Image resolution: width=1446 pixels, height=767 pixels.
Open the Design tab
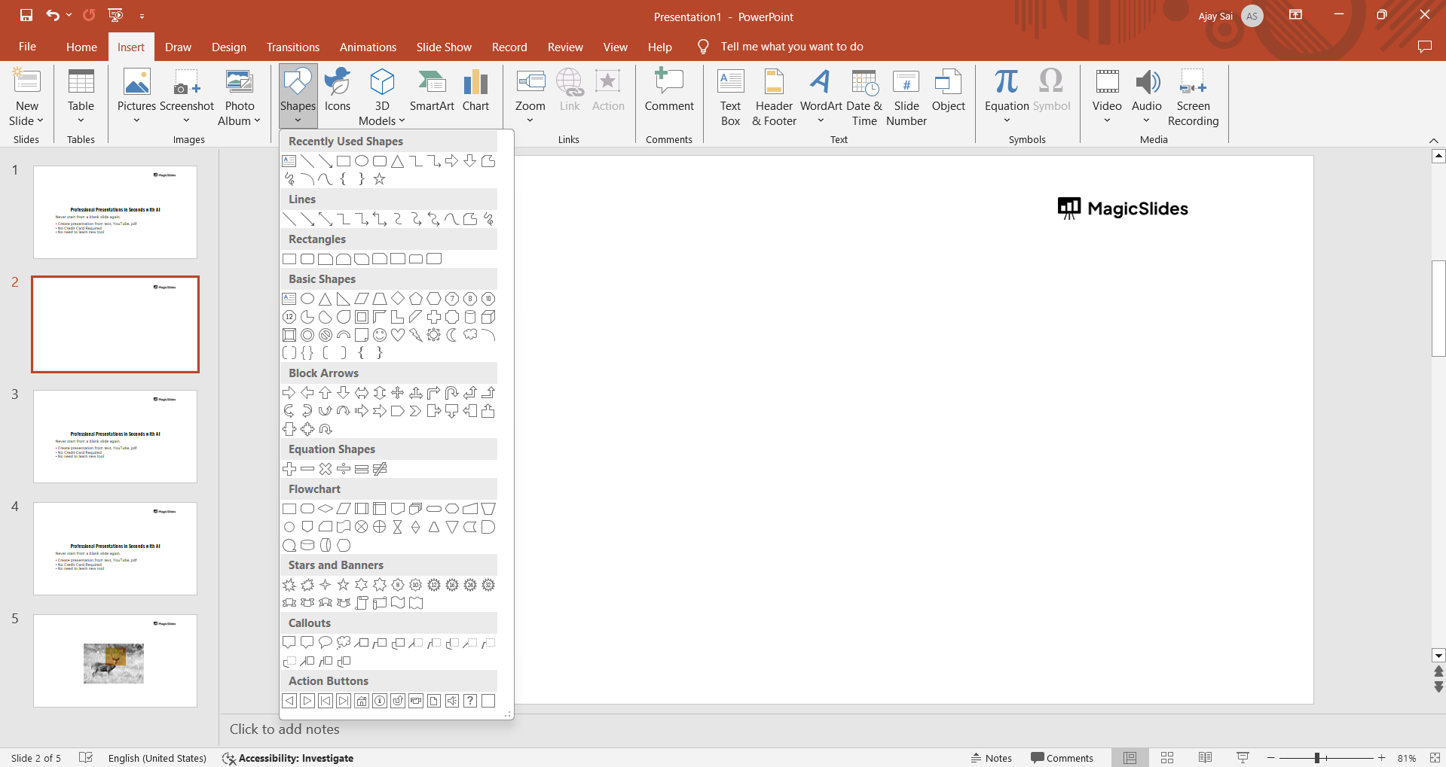(228, 47)
